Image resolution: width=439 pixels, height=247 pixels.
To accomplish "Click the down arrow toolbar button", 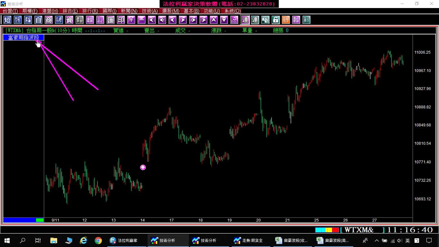I will point(224,20).
